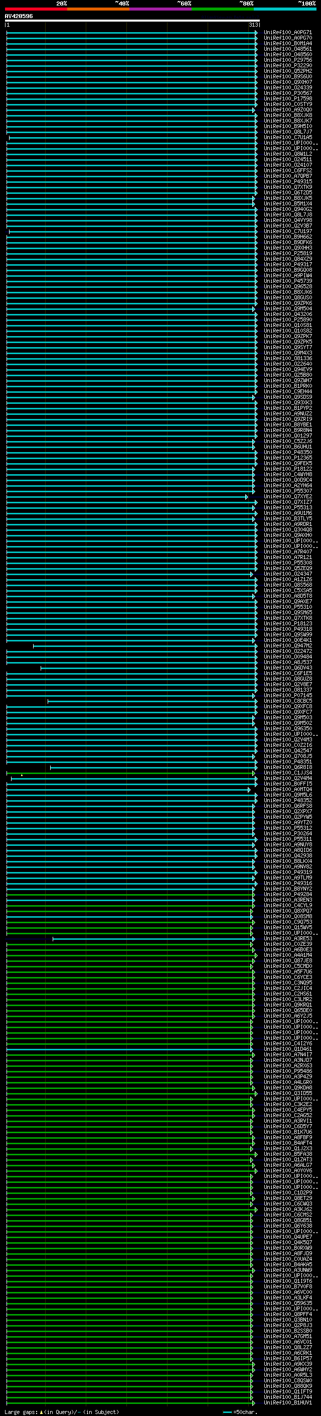Screen dimensions: 321x1416
Task: Click the green ~80% legend color bar
Action: 222,9
